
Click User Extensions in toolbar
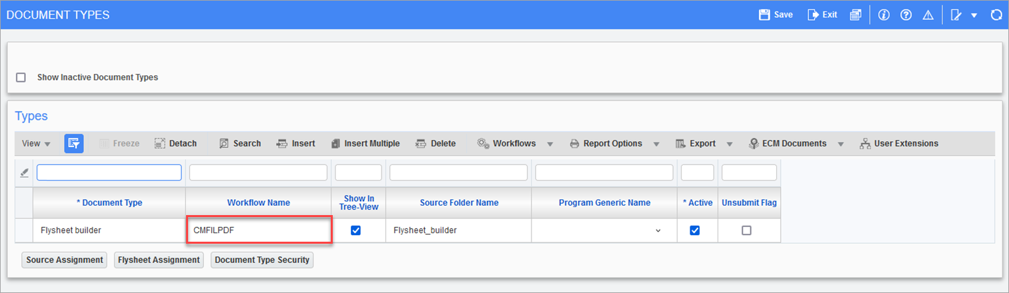[x=899, y=143]
